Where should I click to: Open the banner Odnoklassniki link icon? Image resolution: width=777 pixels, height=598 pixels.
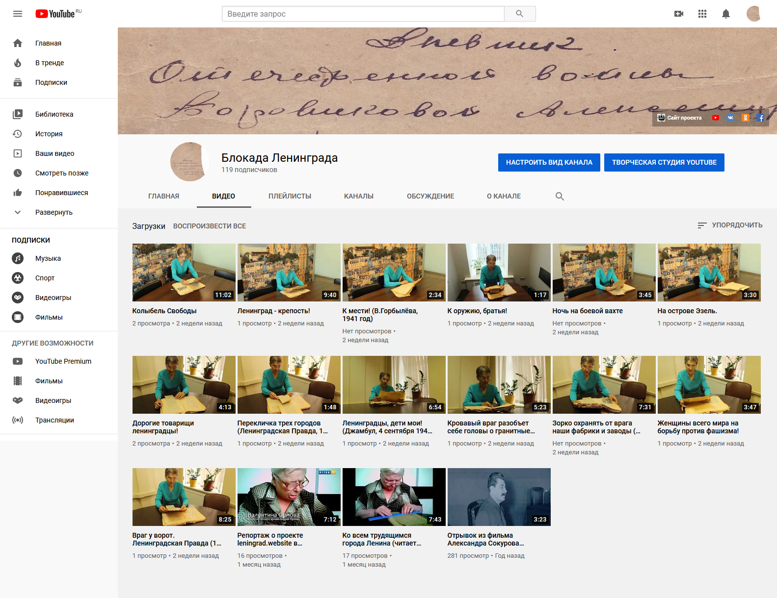click(746, 118)
